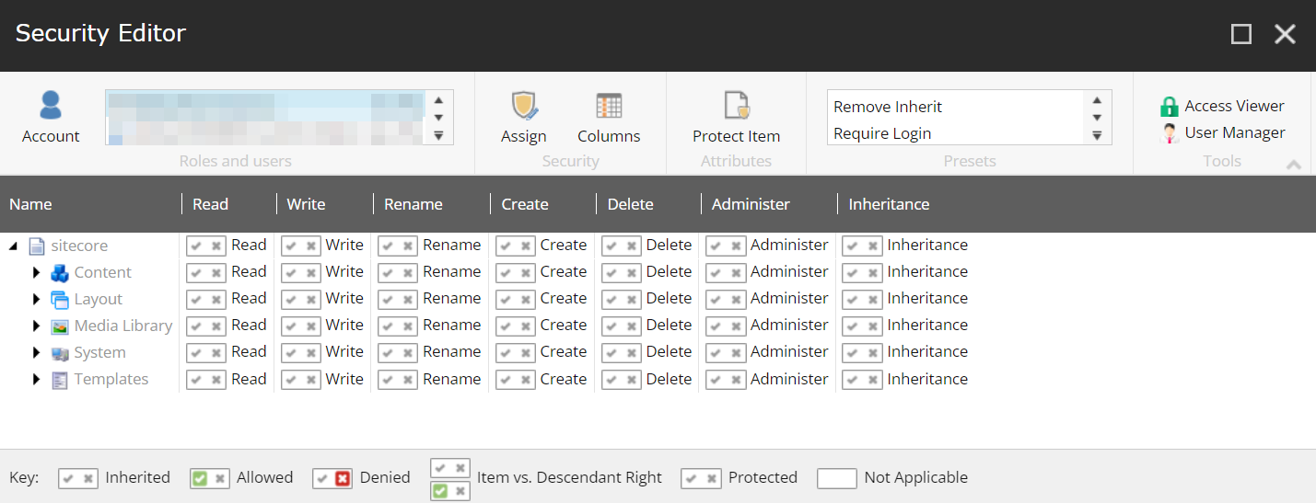
Task: Collapse the ribbon with the chevron
Action: tap(1294, 165)
